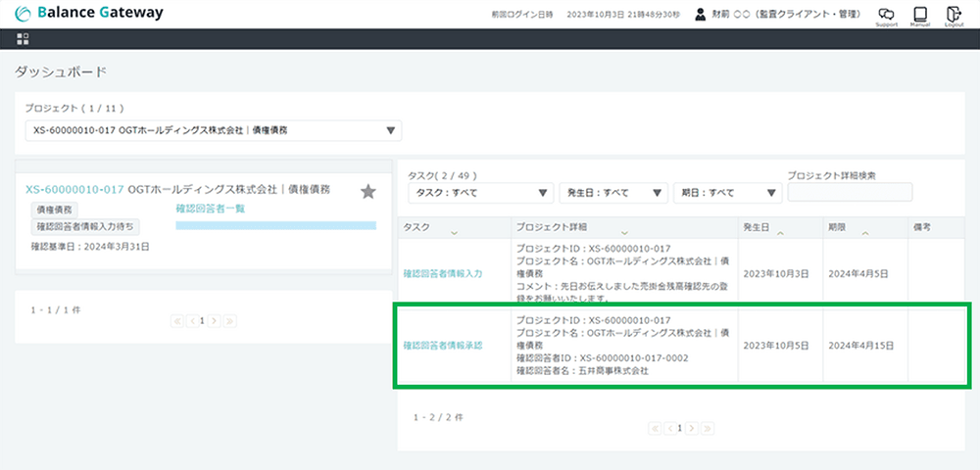Open the dashboard grid menu icon
The image size is (980, 470).
point(24,39)
